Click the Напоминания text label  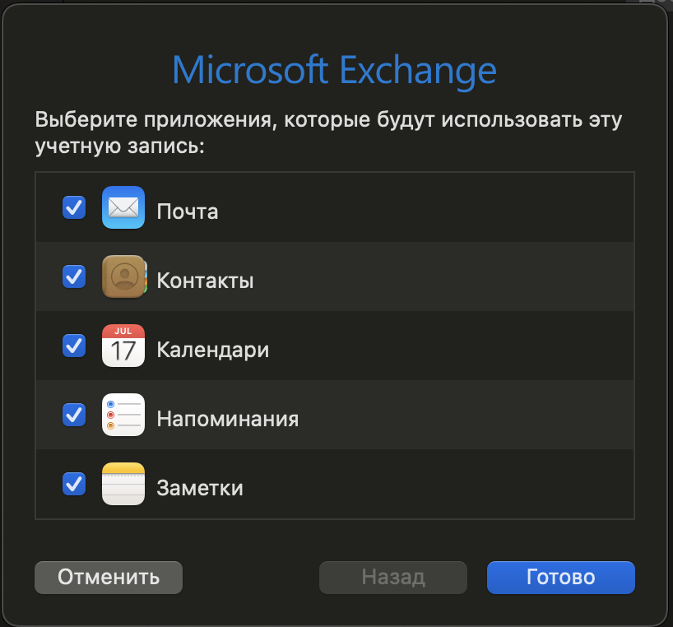(x=227, y=419)
